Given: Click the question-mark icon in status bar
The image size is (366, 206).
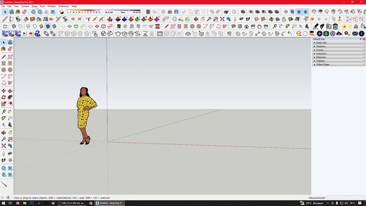Looking at the screenshot, I should click(3, 198).
